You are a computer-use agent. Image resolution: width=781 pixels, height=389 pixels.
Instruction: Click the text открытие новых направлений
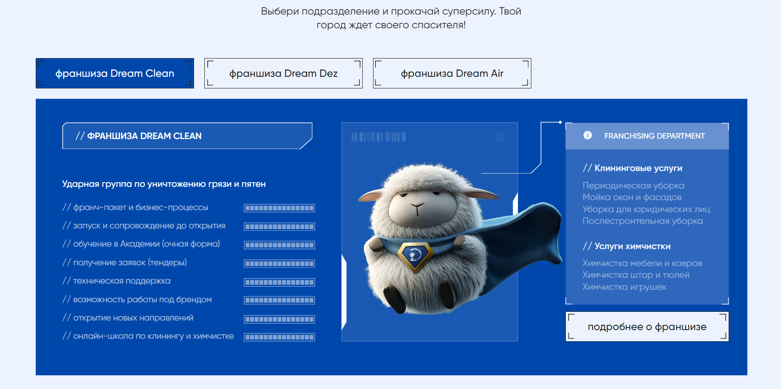128,318
